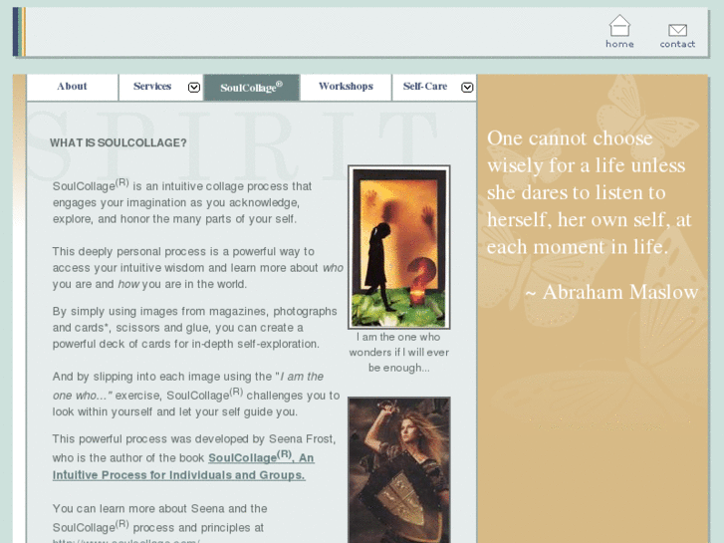
Task: Click the home house icon
Action: click(619, 26)
